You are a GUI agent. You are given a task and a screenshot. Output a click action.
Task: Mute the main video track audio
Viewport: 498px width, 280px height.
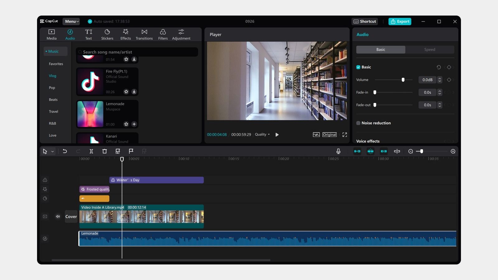pos(58,217)
